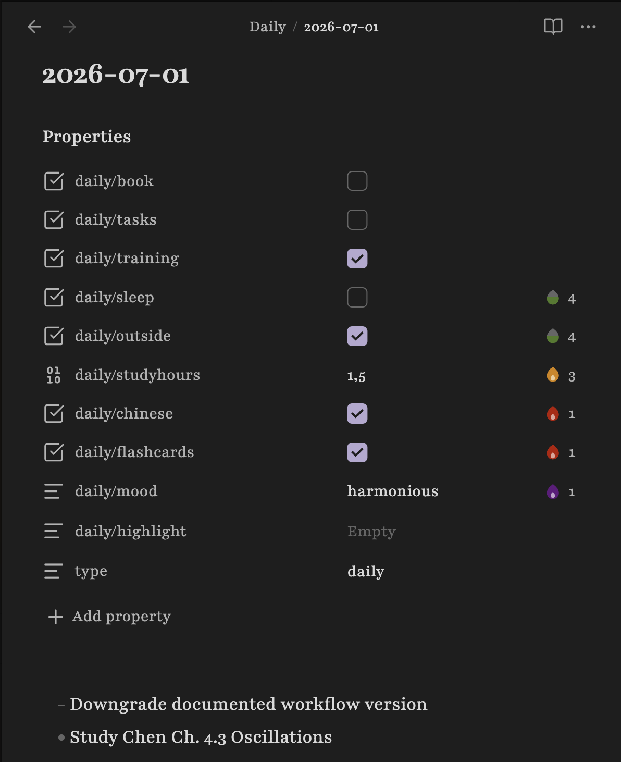Screen dimensions: 621x762
Task: Click Add property button
Action: pos(109,617)
